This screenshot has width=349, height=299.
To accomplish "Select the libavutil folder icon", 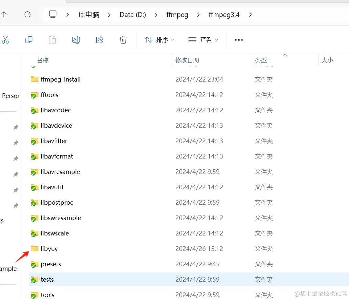I will pos(34,187).
